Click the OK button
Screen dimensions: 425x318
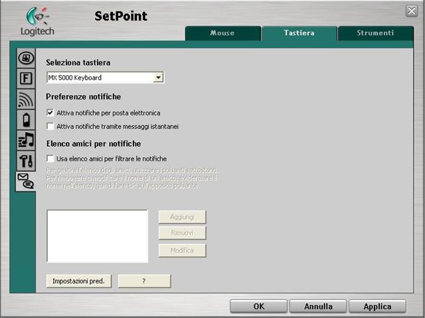258,306
